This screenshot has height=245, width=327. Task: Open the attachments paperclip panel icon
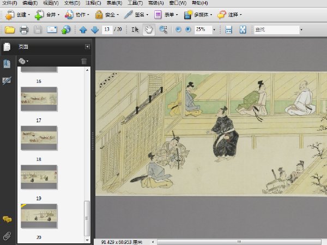(x=7, y=236)
